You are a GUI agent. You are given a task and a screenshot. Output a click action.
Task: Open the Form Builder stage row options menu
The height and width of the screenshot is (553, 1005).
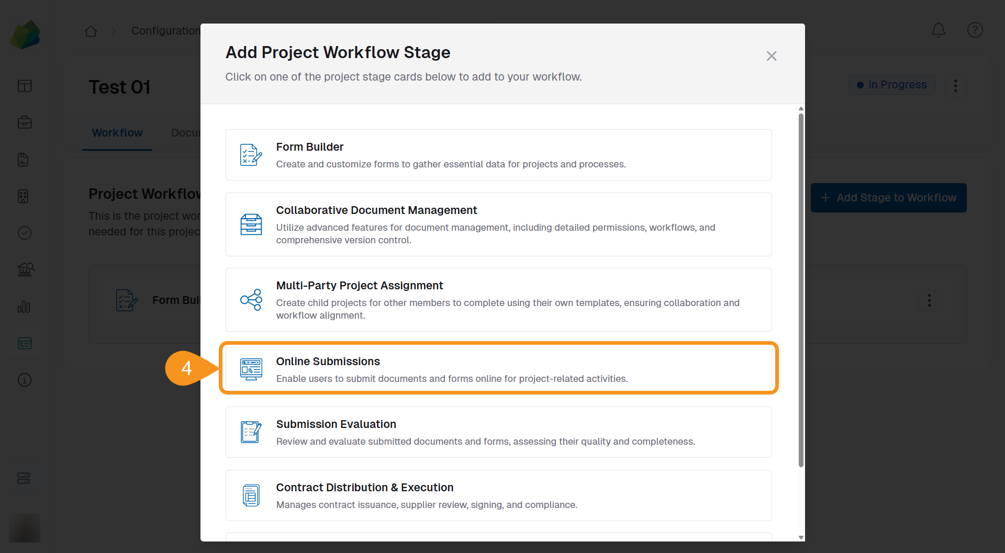tap(929, 300)
